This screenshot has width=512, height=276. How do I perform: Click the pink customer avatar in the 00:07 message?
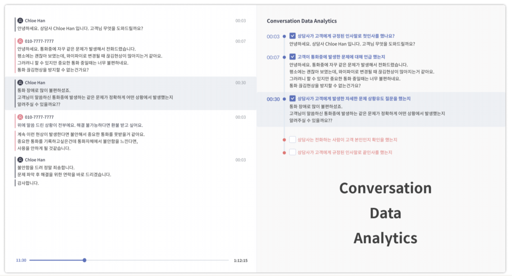pyautogui.click(x=20, y=41)
